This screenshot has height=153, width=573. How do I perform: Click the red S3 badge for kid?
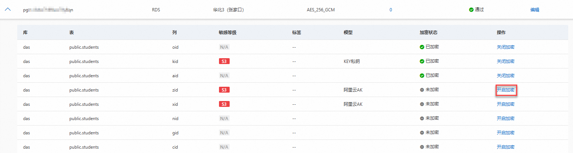224,61
